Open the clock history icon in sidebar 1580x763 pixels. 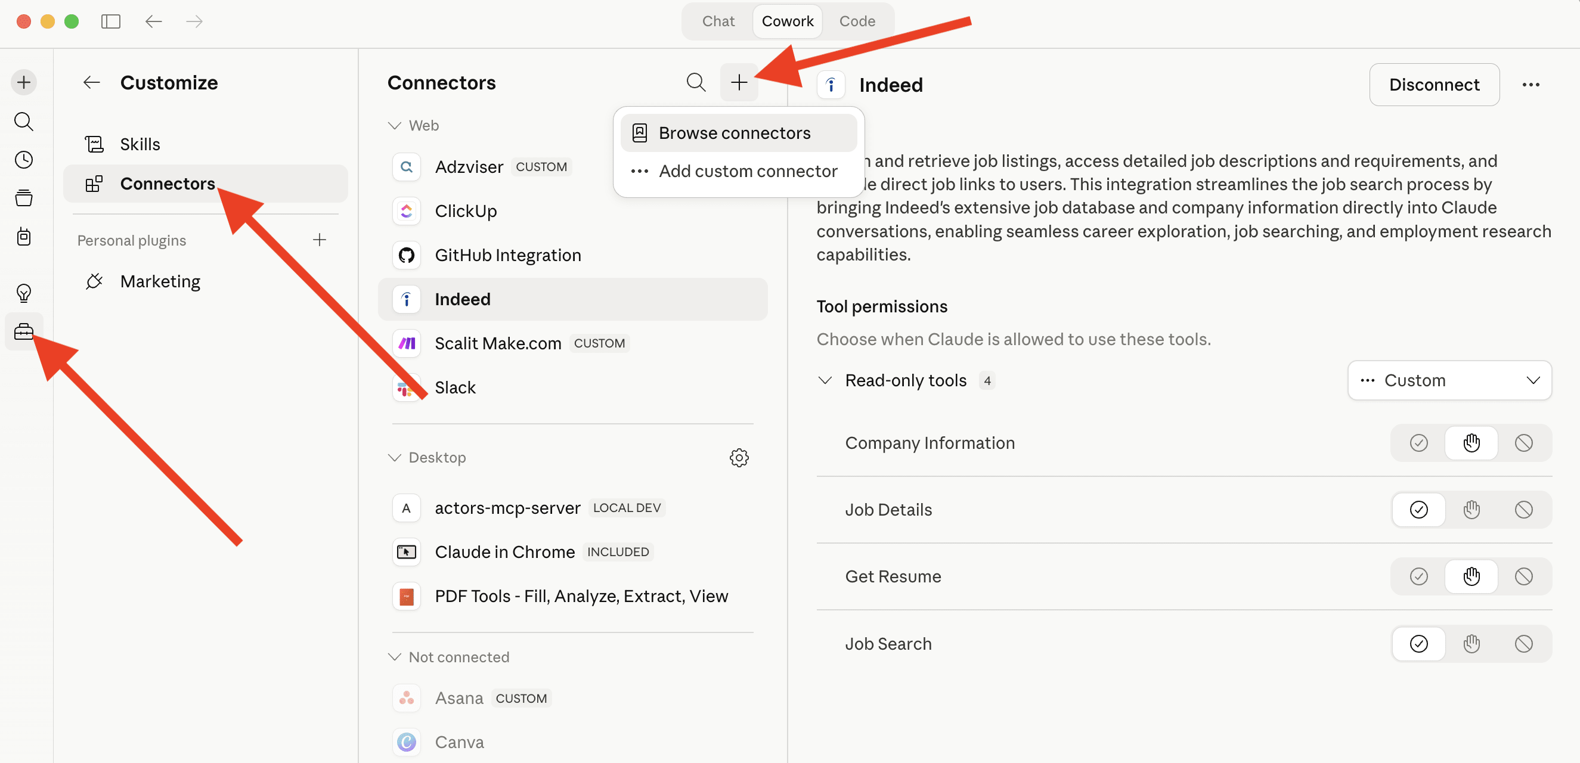[x=23, y=160]
